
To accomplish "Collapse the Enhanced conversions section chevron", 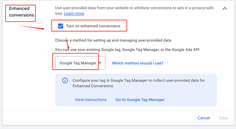I will (x=224, y=9).
